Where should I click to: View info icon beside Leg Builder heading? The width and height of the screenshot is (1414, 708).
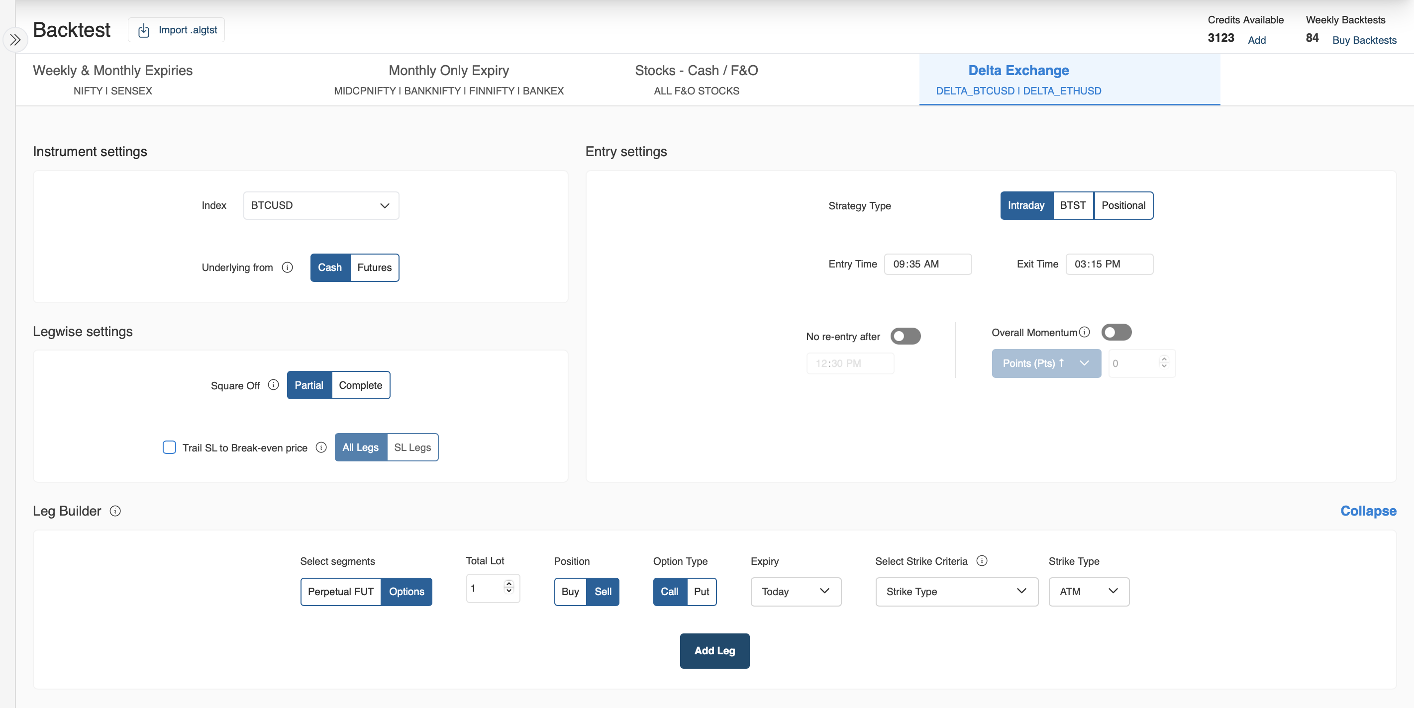[115, 511]
